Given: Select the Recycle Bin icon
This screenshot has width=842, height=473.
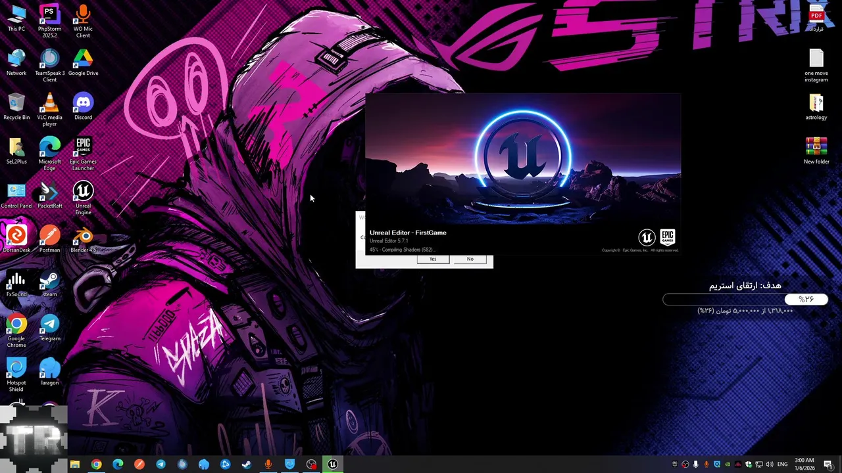Looking at the screenshot, I should pyautogui.click(x=16, y=107).
